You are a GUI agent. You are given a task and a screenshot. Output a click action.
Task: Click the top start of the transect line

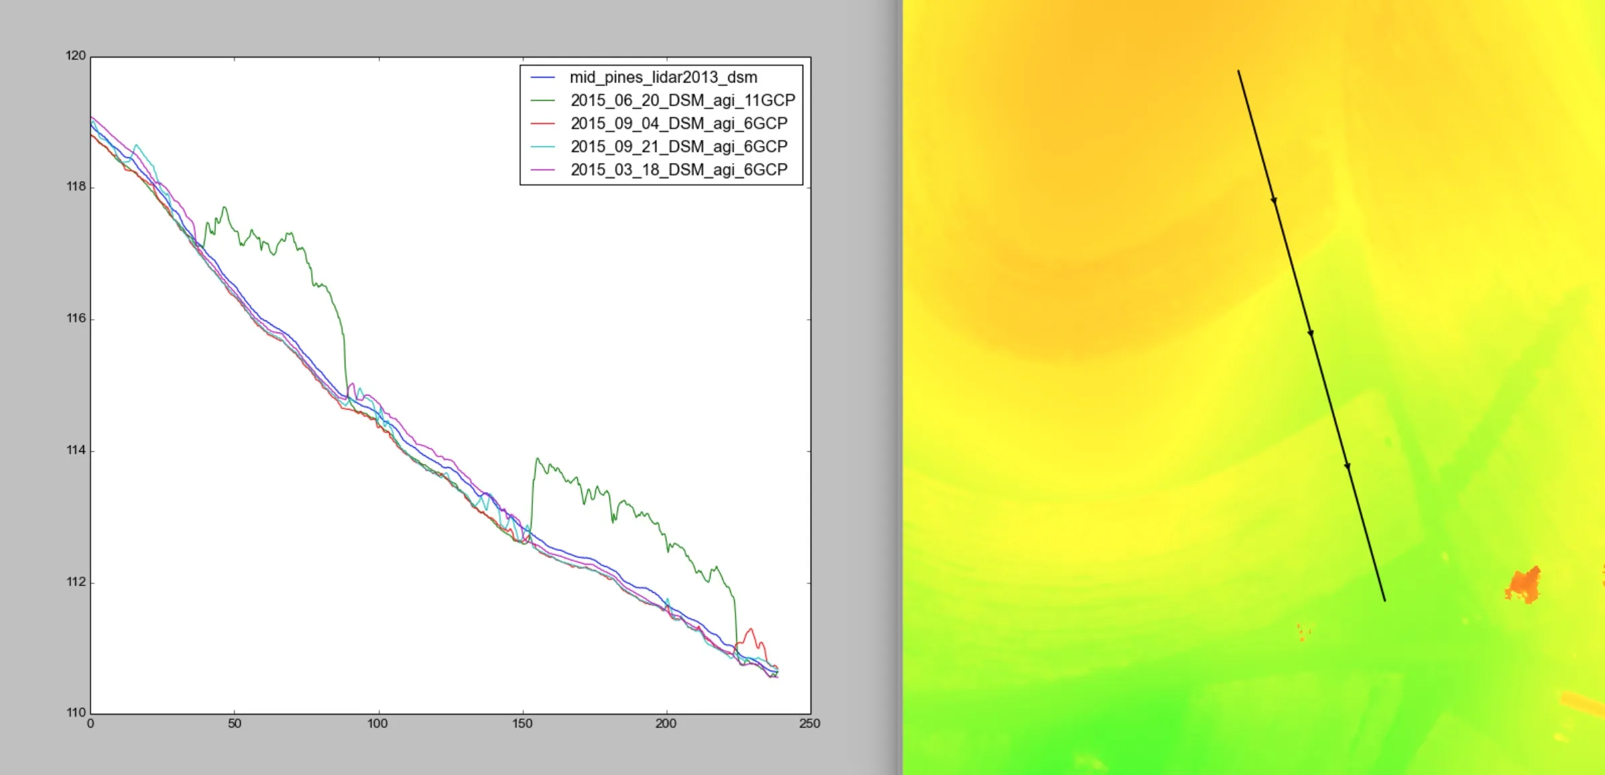click(x=1238, y=71)
